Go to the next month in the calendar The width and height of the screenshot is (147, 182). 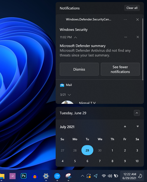click(138, 126)
